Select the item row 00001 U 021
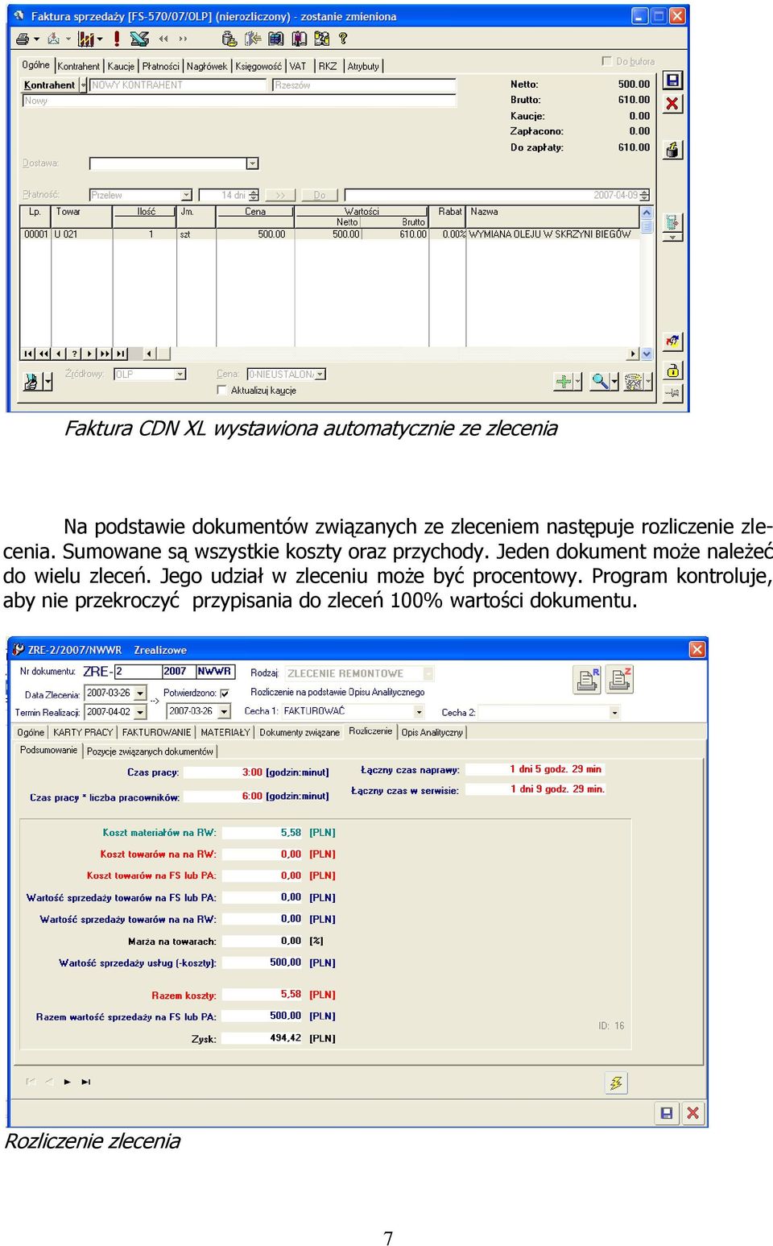Image resolution: width=773 pixels, height=1246 pixels. [x=329, y=234]
